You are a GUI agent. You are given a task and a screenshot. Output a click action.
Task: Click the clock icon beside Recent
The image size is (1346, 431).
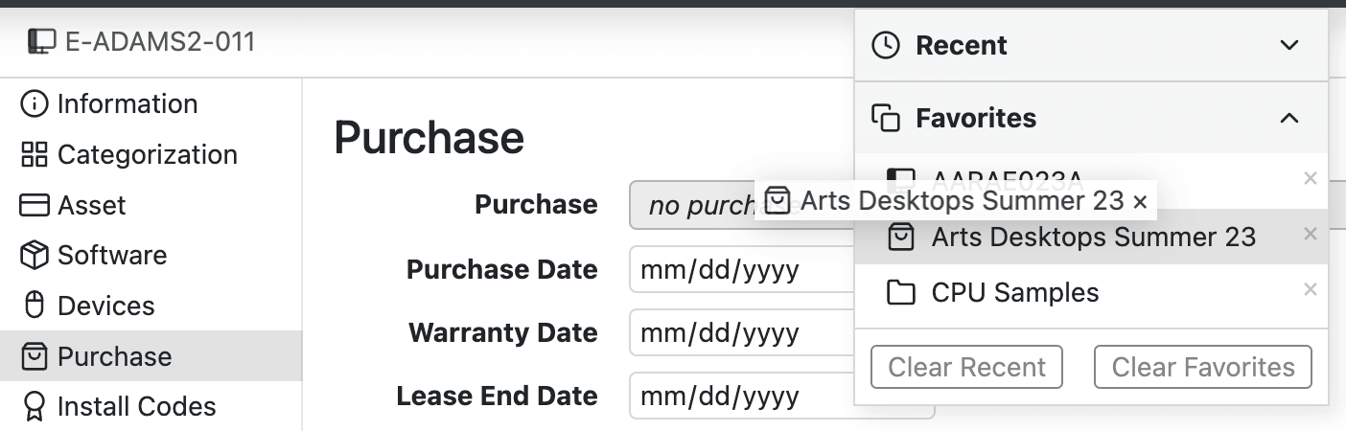point(886,45)
